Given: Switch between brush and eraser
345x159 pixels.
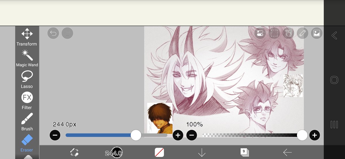Looking at the screenshot, I should (x=74, y=152).
